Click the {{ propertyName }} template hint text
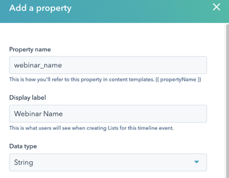 click(x=178, y=80)
